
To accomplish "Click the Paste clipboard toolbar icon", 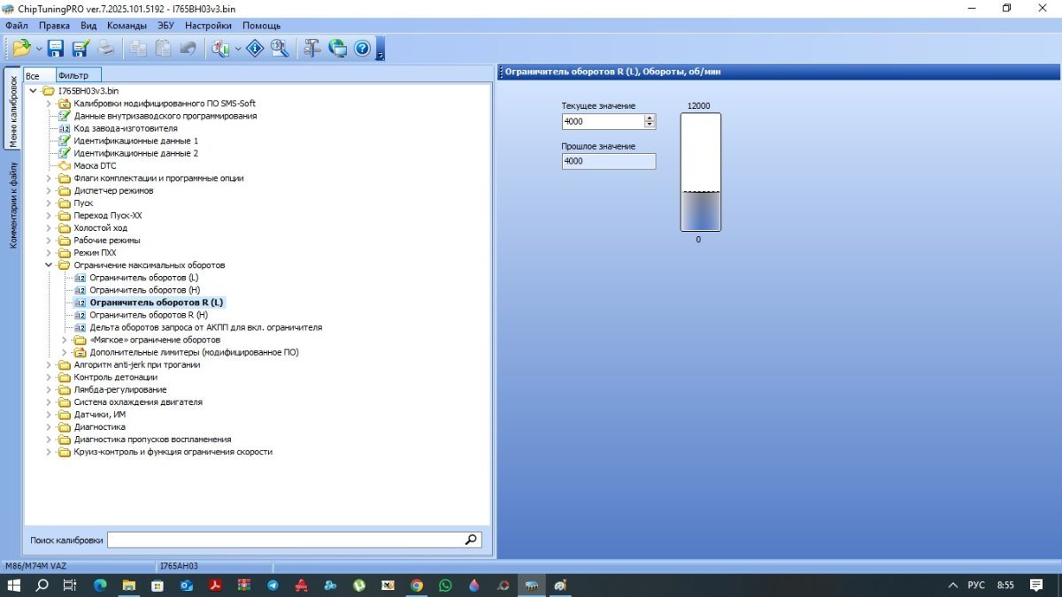I will [x=163, y=48].
